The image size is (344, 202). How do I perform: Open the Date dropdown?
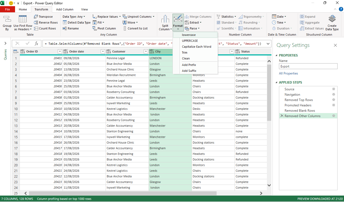coord(279,17)
